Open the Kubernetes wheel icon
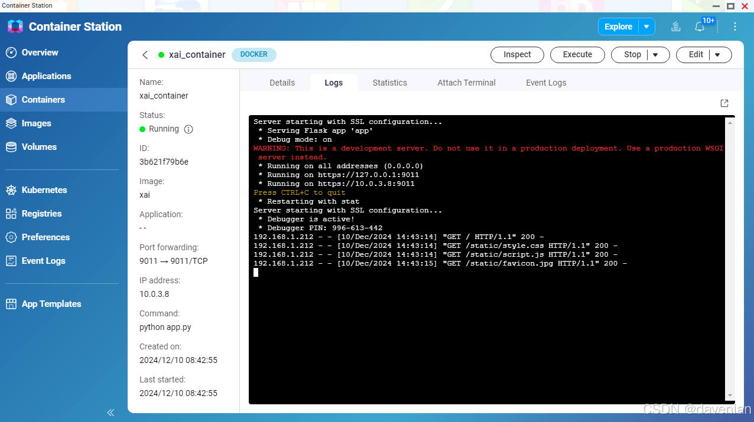Screen dimensions: 754x422 pos(11,190)
